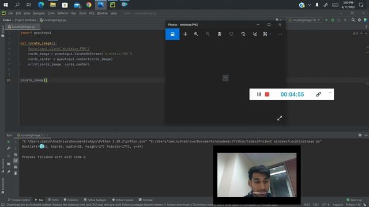Open the Version Control tool window
The image size is (369, 207).
(19, 200)
